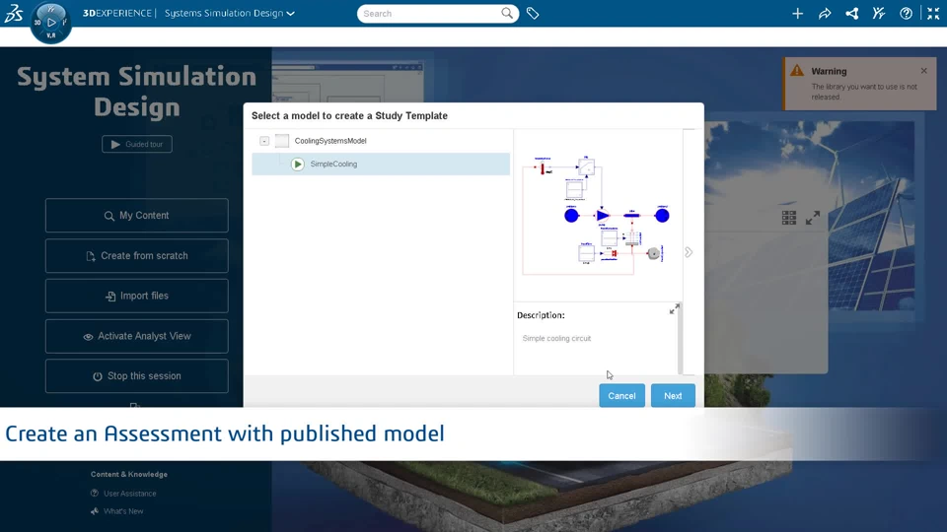Click the SimpleCooling play icon
Screen dimensions: 947x532
click(x=298, y=165)
